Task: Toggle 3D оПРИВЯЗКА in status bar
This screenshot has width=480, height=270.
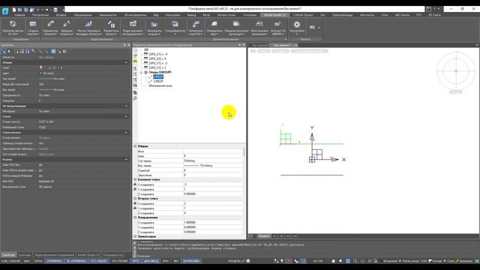Action: (76, 261)
